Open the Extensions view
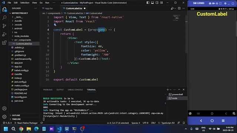This screenshot has width=237, height=133. coord(4,42)
